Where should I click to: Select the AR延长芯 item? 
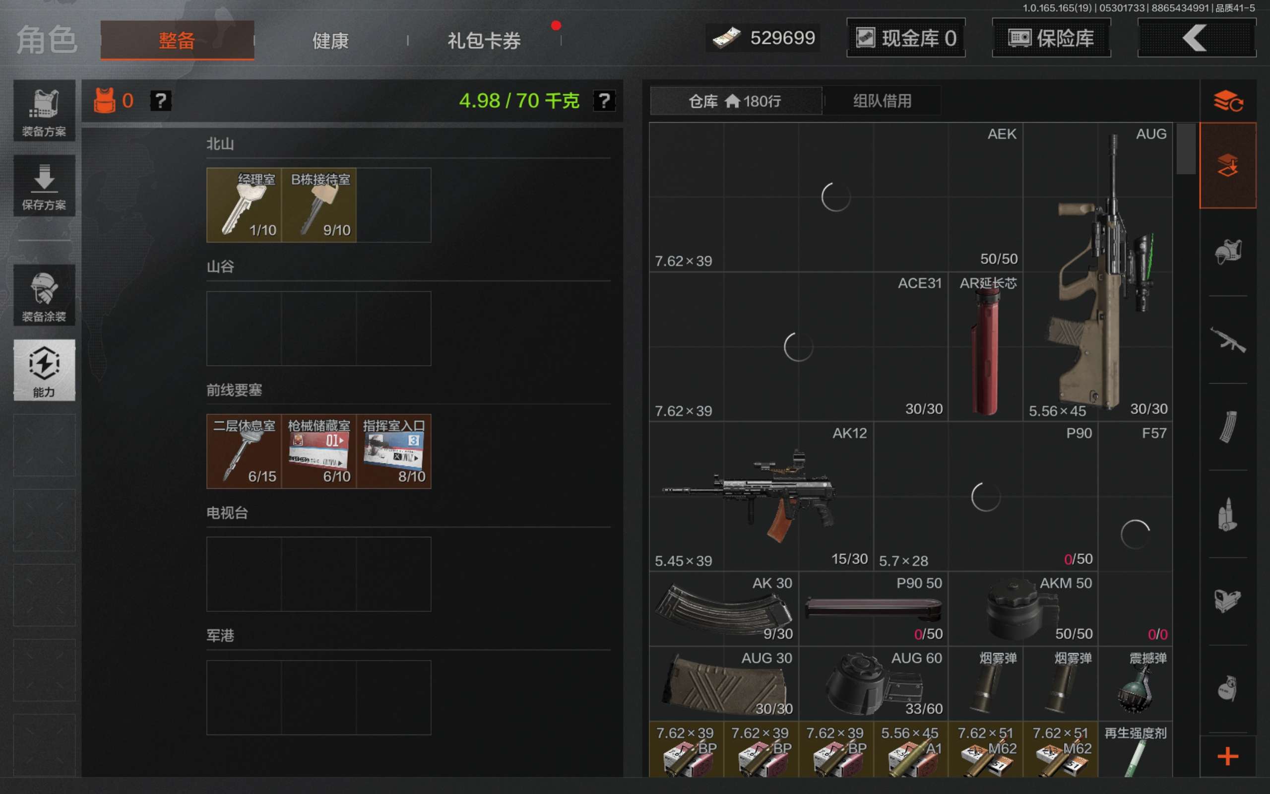[x=986, y=346]
